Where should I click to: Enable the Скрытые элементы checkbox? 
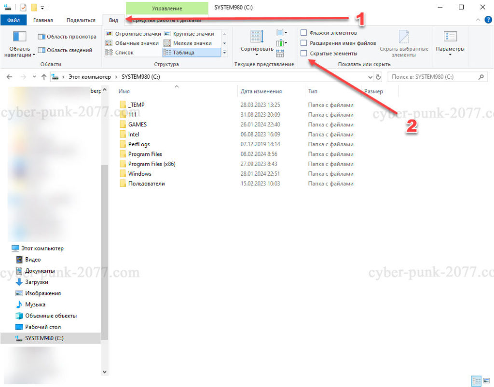(x=303, y=53)
